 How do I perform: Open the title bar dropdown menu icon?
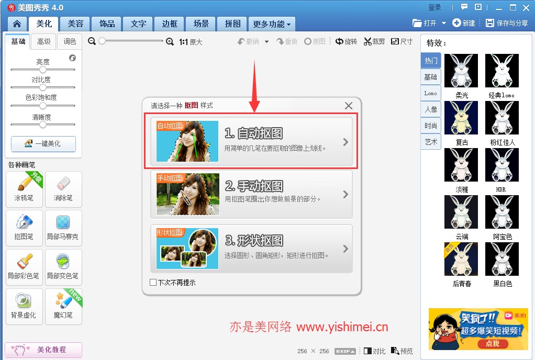tap(478, 7)
